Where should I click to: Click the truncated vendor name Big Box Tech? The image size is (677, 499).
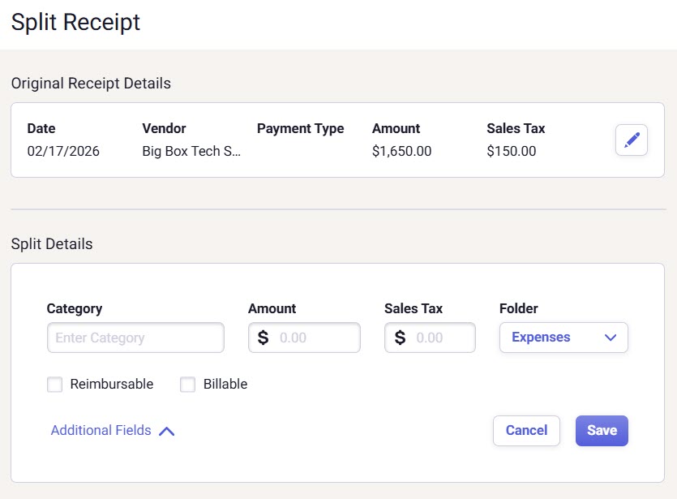pos(191,150)
